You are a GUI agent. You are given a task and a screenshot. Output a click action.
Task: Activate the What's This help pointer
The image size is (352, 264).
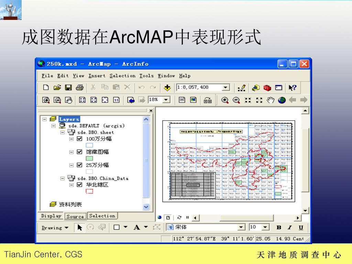click(293, 88)
